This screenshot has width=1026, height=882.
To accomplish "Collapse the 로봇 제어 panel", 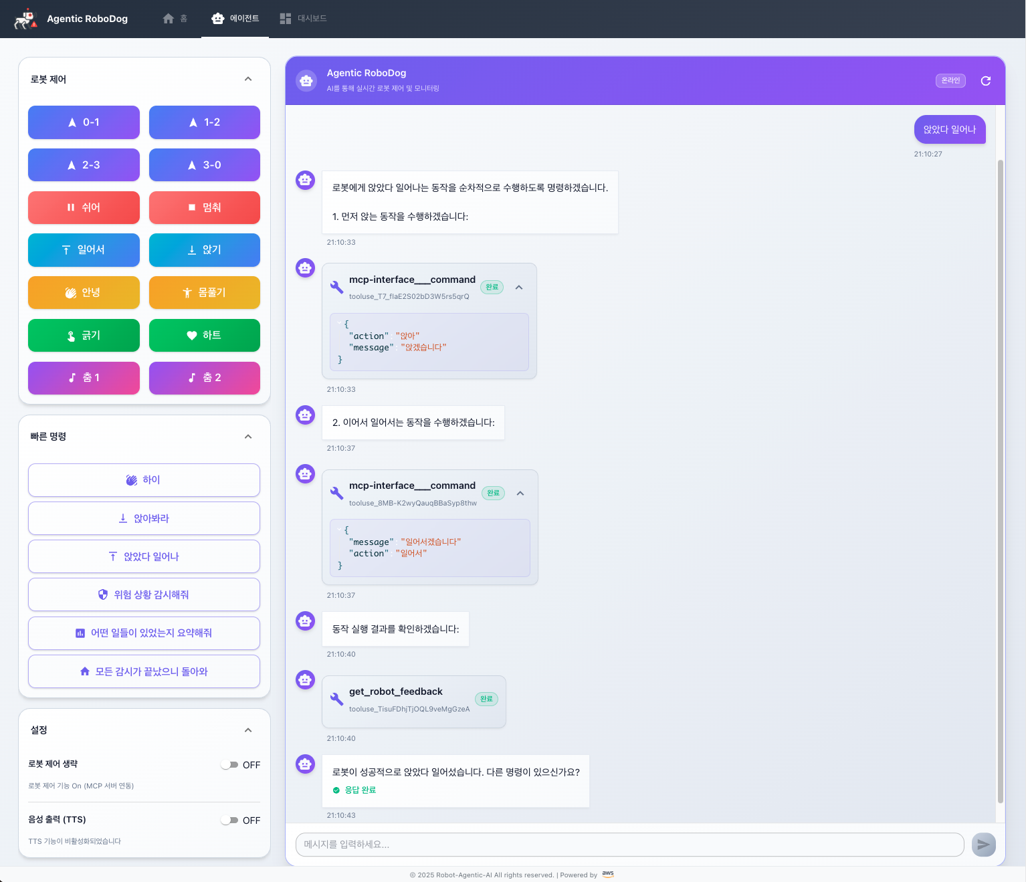I will pyautogui.click(x=248, y=79).
